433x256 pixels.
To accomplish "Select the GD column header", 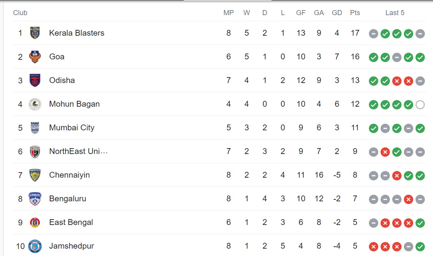I will [337, 13].
